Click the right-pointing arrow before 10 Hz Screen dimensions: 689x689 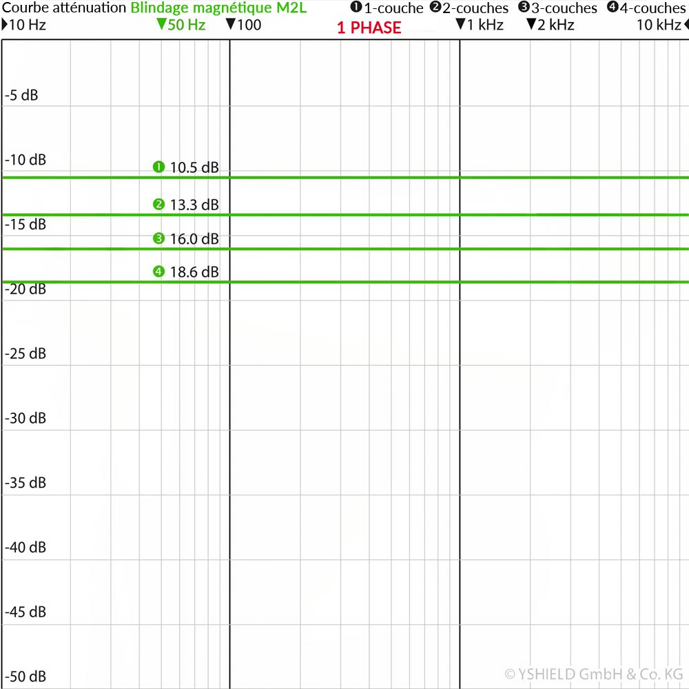point(4,25)
